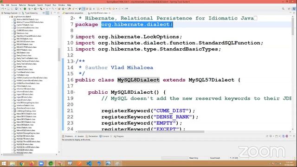Click the Package Explorer vertical scrollbar
Viewport: 297px width, 167px height.
coord(59,55)
